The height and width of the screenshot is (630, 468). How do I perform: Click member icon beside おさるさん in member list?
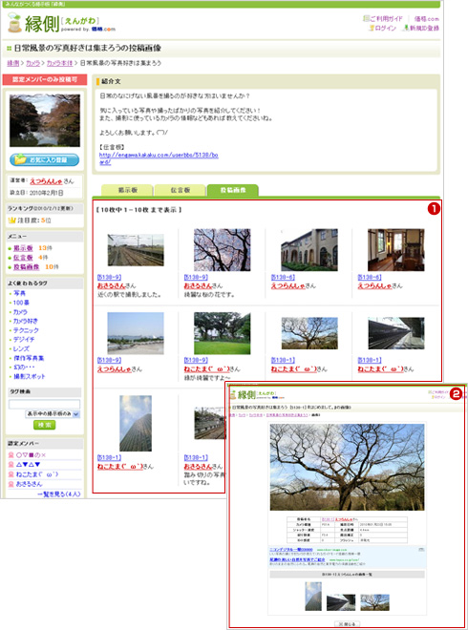pyautogui.click(x=11, y=484)
